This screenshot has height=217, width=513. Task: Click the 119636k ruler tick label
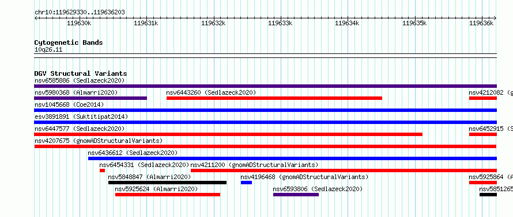(x=481, y=23)
